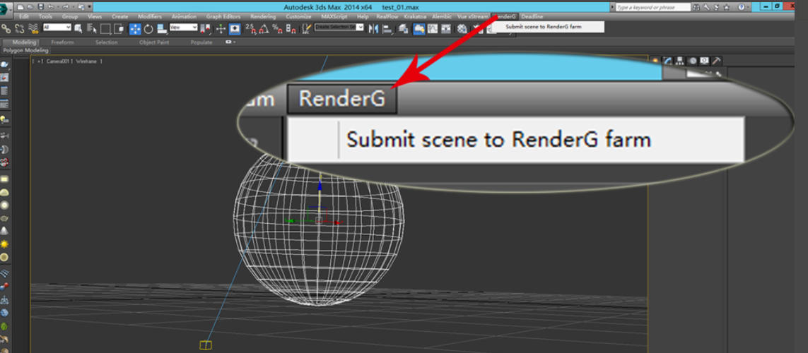Image resolution: width=808 pixels, height=353 pixels.
Task: Open the Material Editor checkered sphere icon
Action: coord(462,29)
